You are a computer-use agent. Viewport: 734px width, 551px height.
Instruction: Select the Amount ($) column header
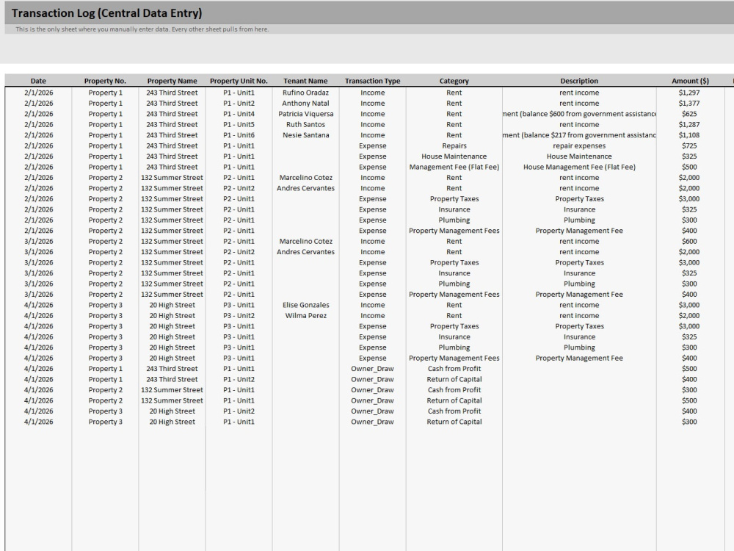pos(690,81)
